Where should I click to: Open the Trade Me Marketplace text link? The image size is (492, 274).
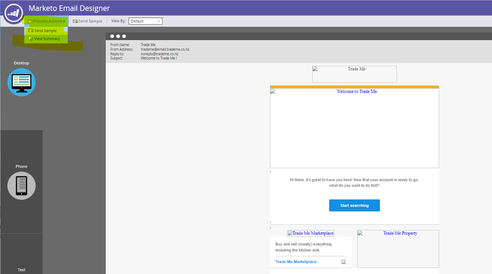click(x=296, y=262)
